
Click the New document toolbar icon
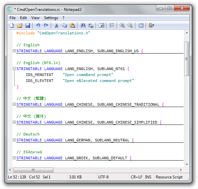click(x=12, y=25)
